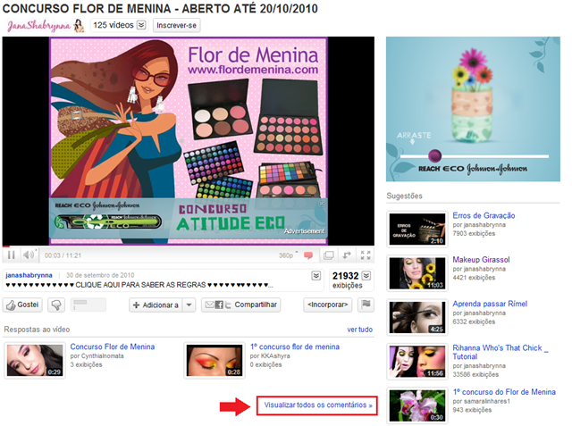Screen dimensions: 572x426
Task: Mute the video volume speaker icon
Action: pyautogui.click(x=29, y=255)
